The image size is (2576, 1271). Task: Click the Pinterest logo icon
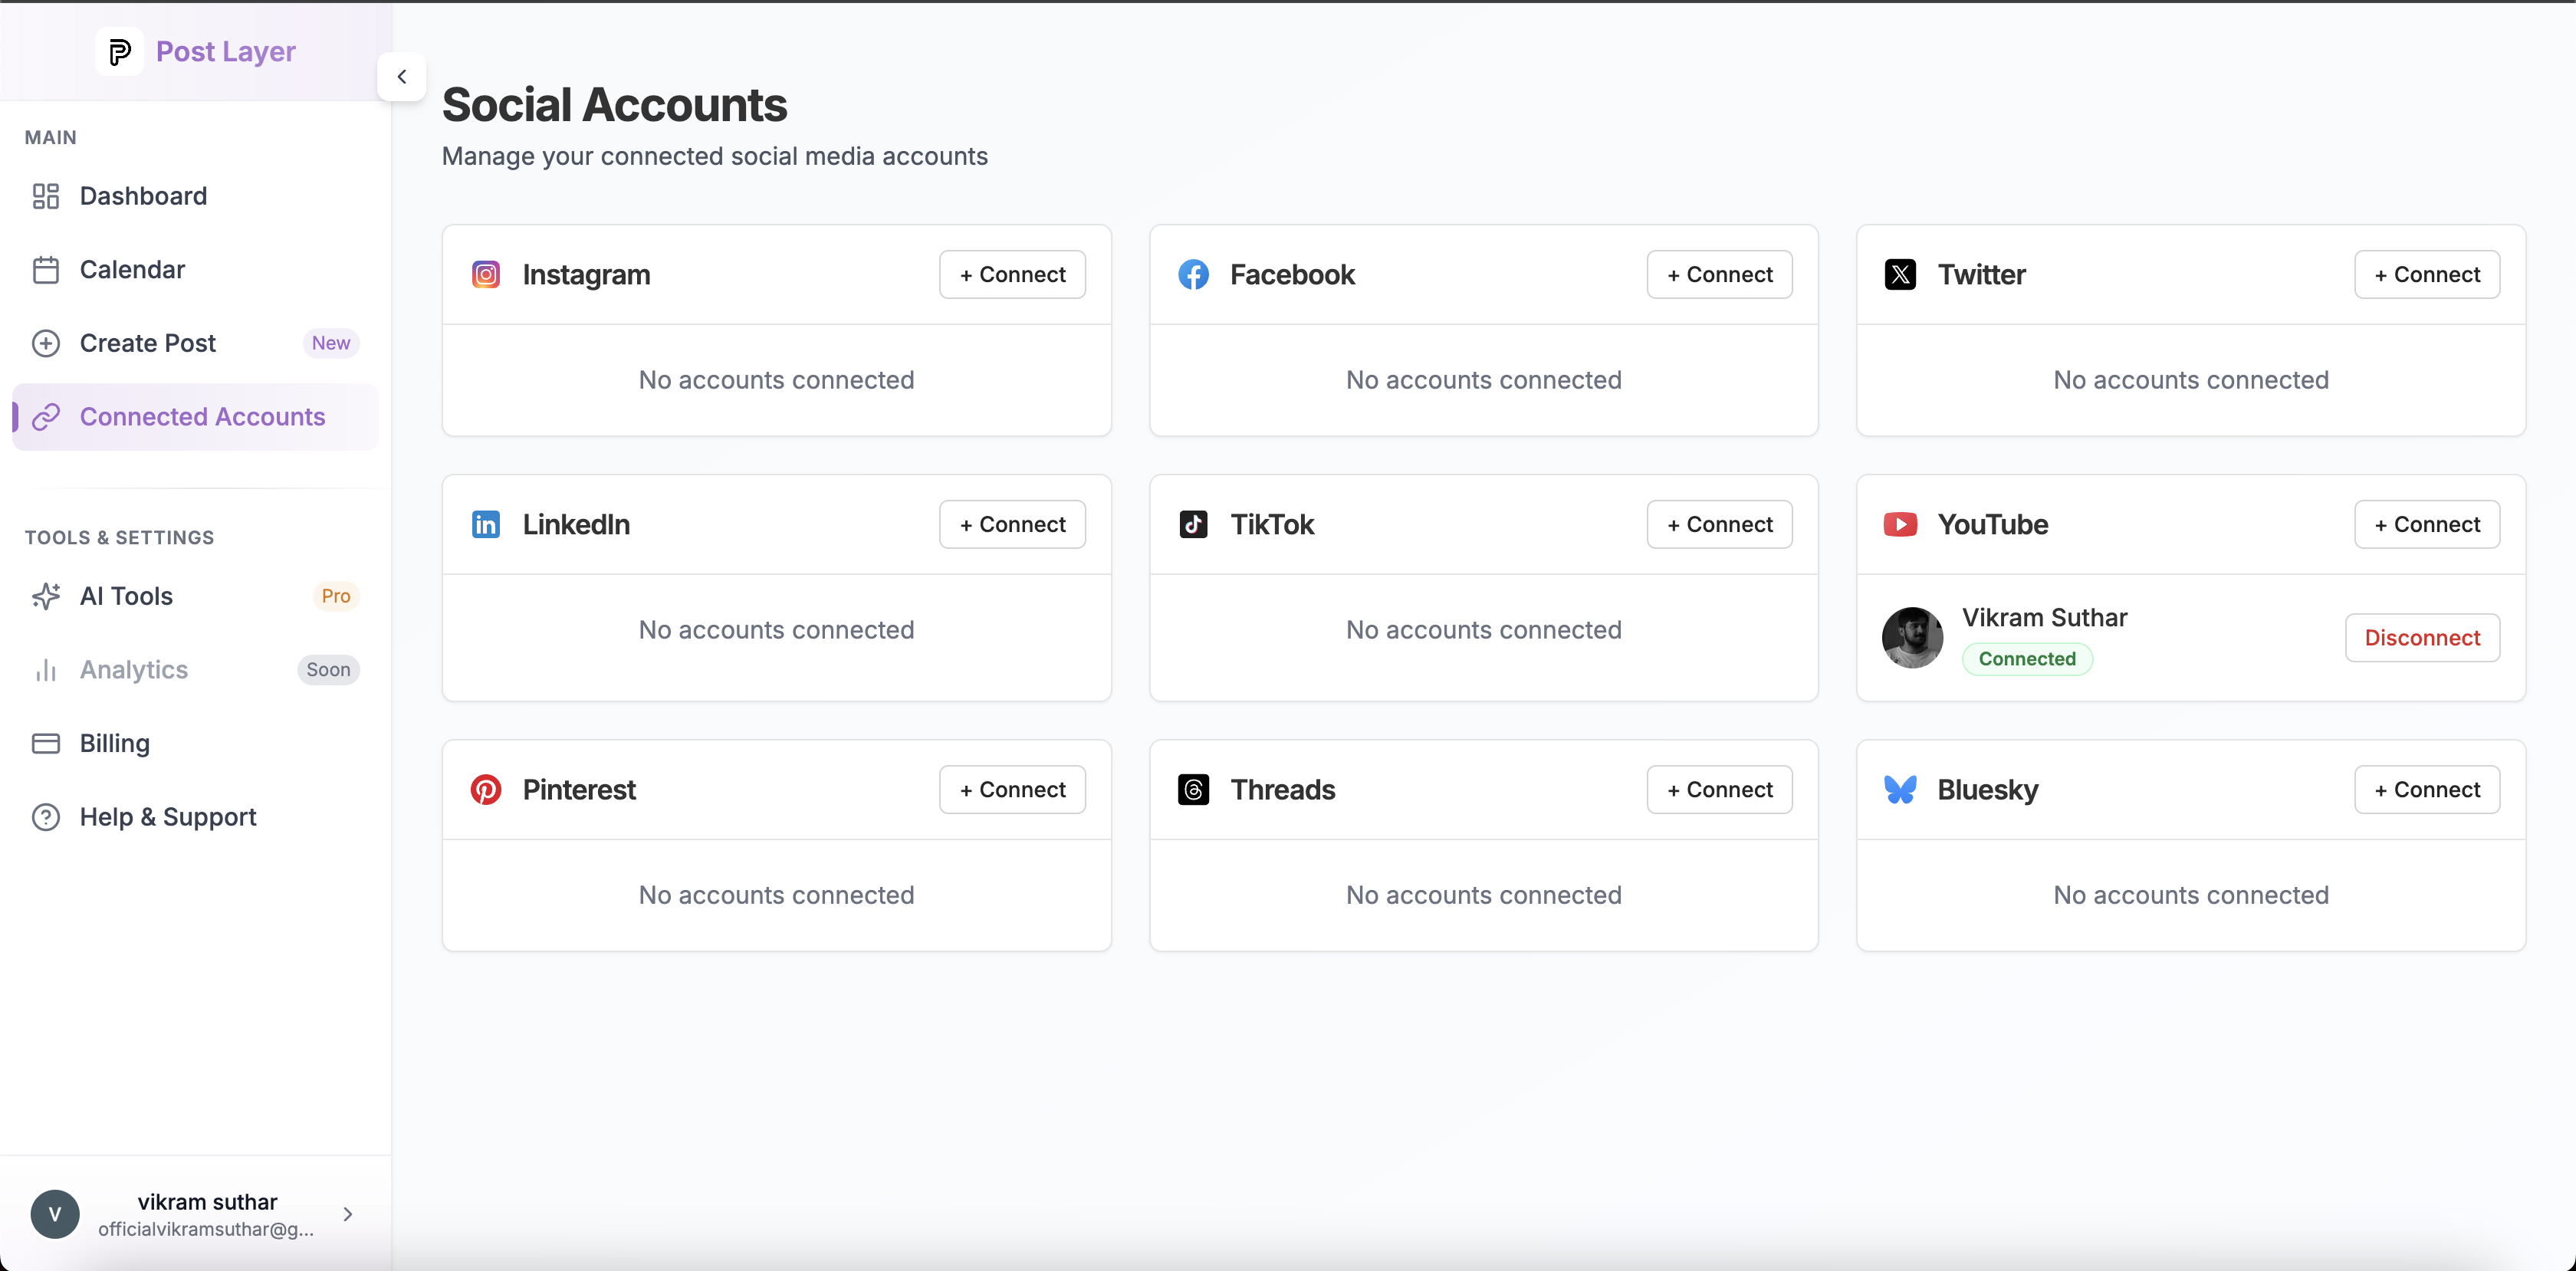pyautogui.click(x=486, y=789)
